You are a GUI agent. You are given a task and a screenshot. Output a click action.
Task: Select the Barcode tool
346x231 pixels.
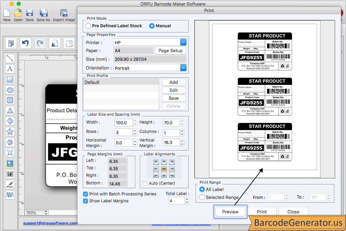click(x=10, y=174)
